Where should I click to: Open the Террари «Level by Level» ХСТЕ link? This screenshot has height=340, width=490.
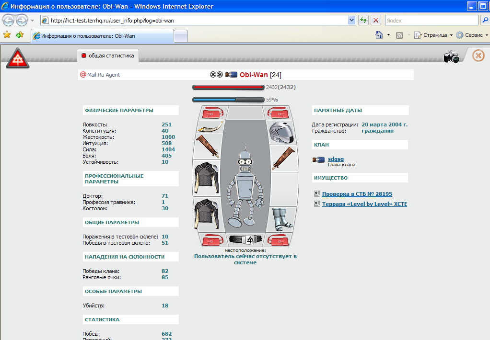[x=365, y=204]
